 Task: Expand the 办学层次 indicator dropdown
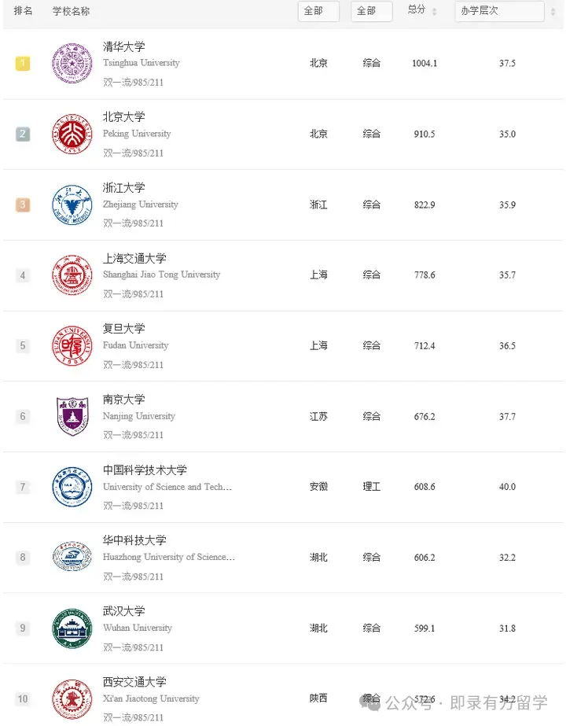point(499,11)
